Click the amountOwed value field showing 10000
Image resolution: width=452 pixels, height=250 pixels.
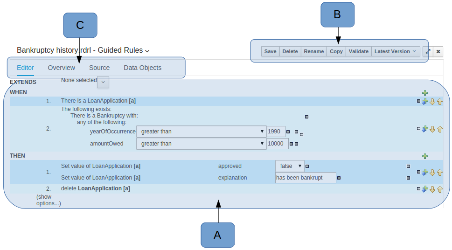point(277,144)
